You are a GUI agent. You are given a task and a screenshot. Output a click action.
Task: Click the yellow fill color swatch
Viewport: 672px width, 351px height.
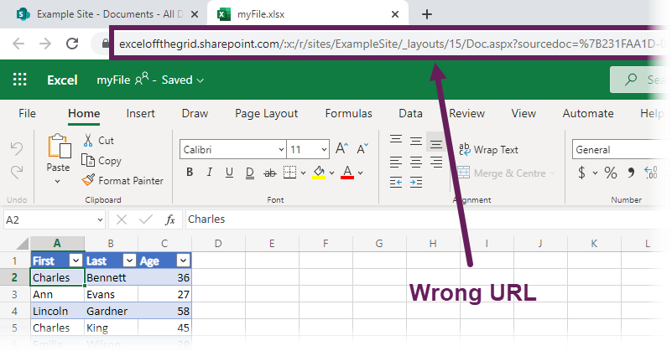pos(319,173)
